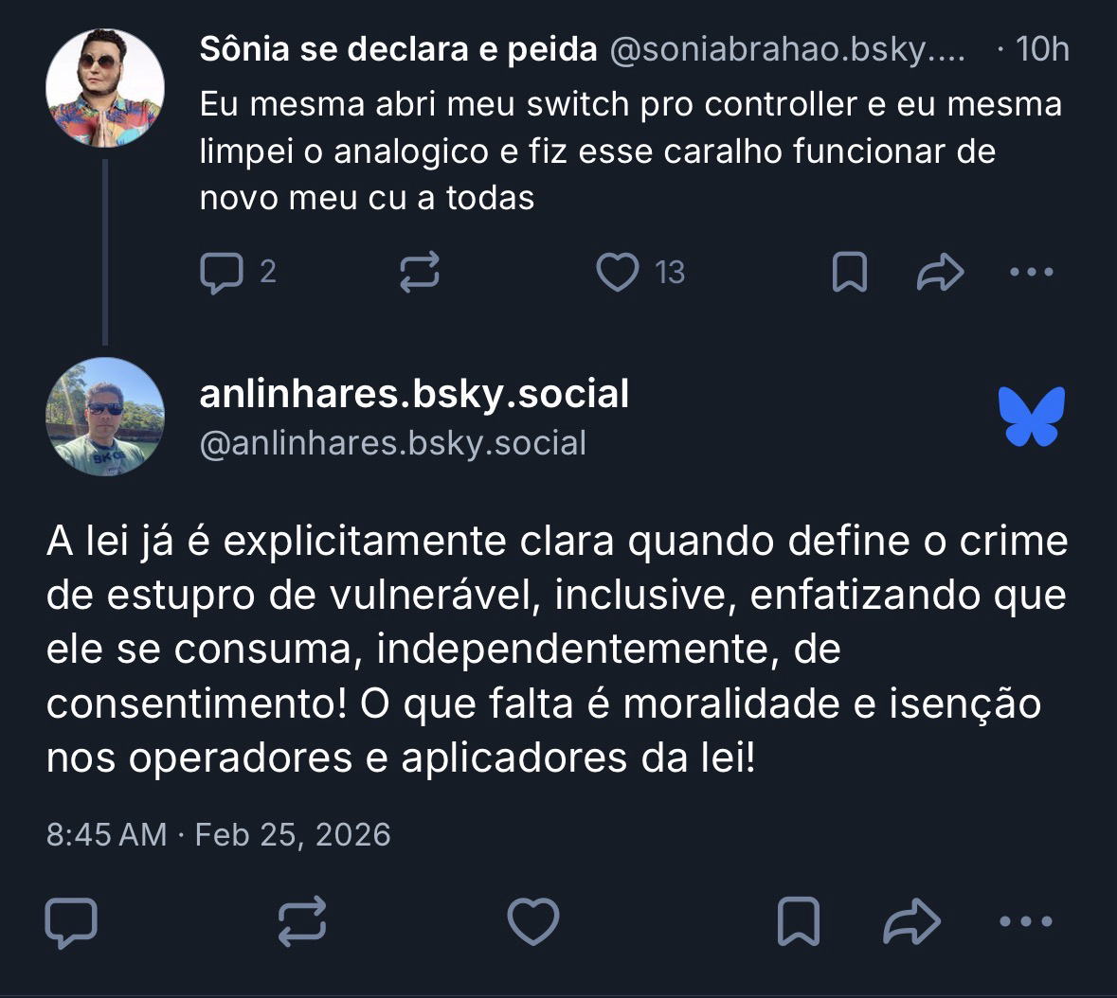The image size is (1117, 998).
Task: Open the parent post text about switch pro controller
Action: click(x=630, y=151)
